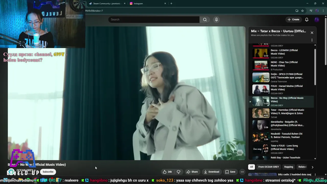Click the search input field

point(154,19)
